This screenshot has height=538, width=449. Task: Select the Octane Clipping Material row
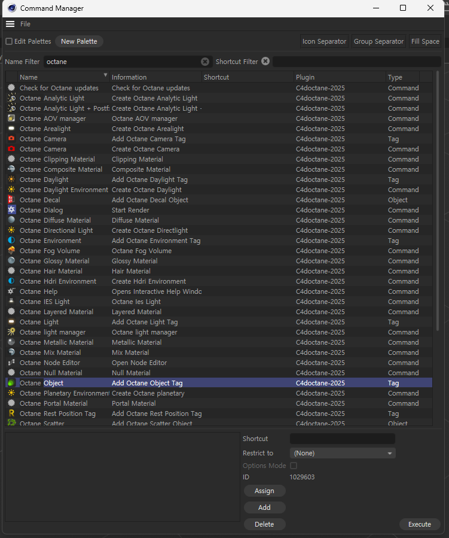point(219,159)
